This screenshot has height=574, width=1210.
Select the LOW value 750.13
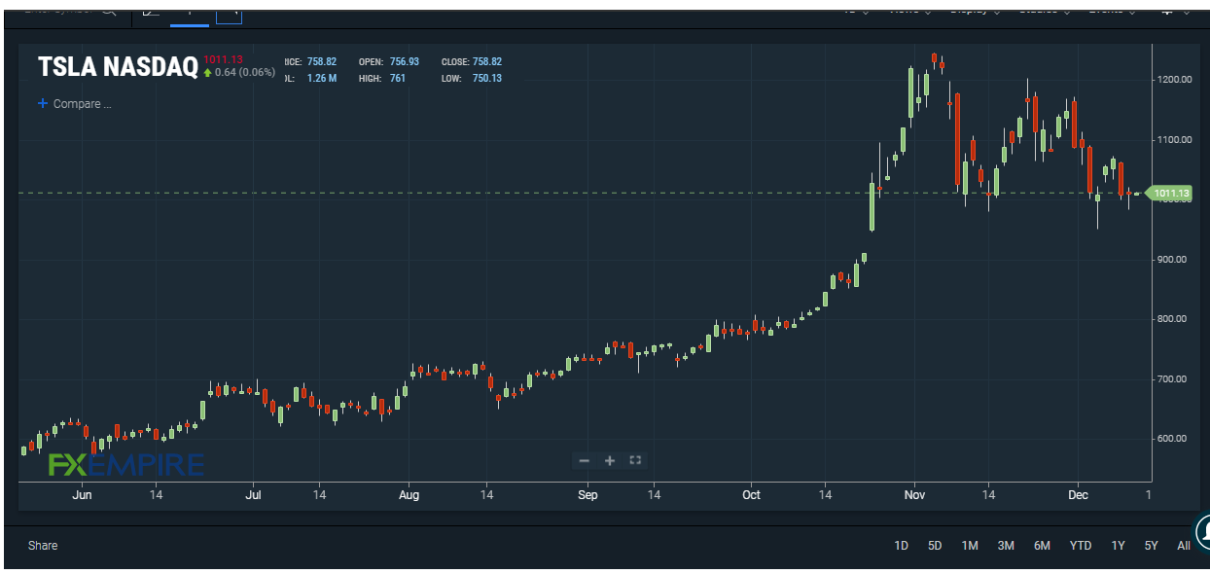tap(486, 78)
